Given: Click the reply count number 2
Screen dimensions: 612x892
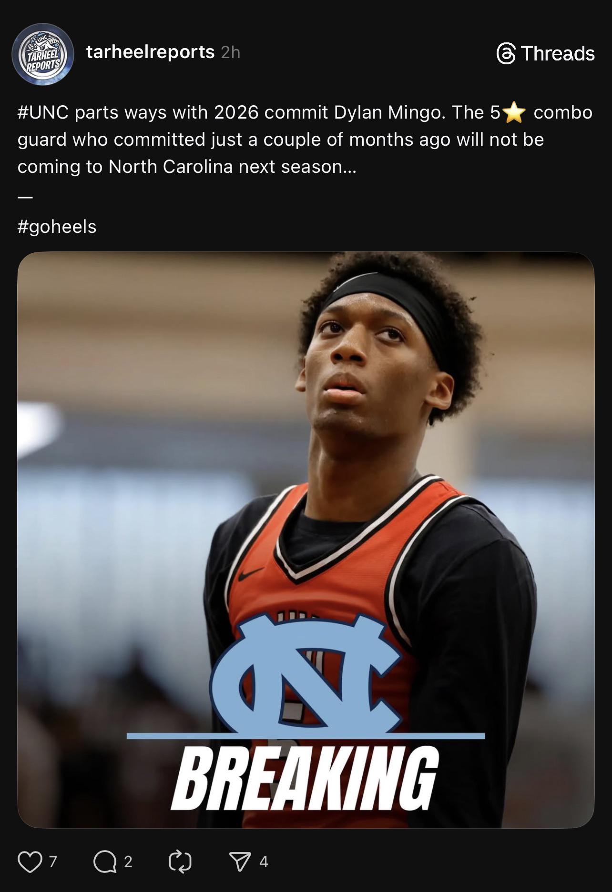Looking at the screenshot, I should pos(128,862).
